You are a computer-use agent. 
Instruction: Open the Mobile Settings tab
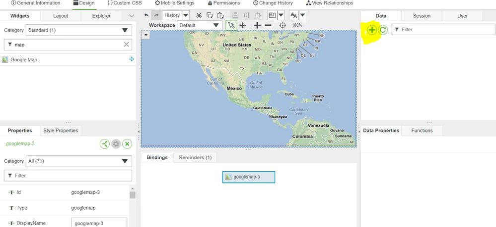175,3
